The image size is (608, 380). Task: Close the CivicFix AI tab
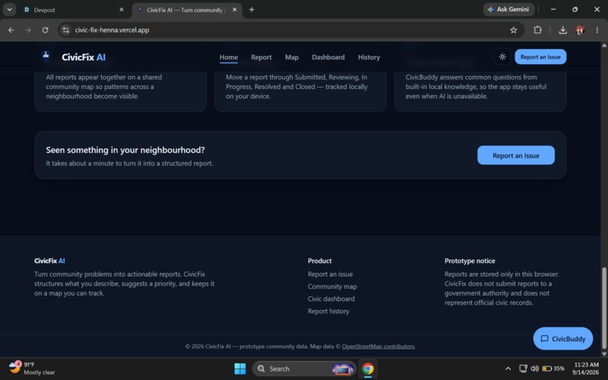(235, 10)
